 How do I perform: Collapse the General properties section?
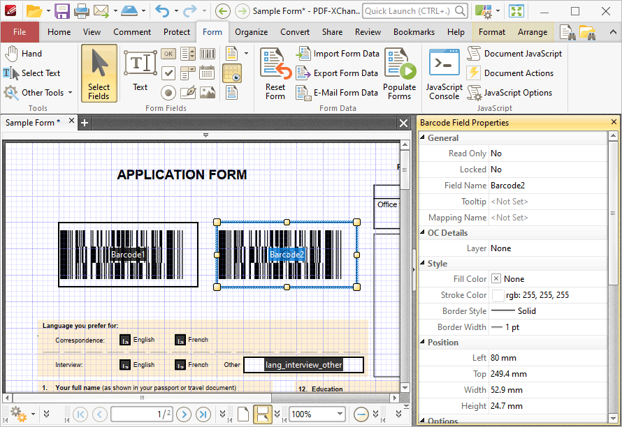[422, 137]
